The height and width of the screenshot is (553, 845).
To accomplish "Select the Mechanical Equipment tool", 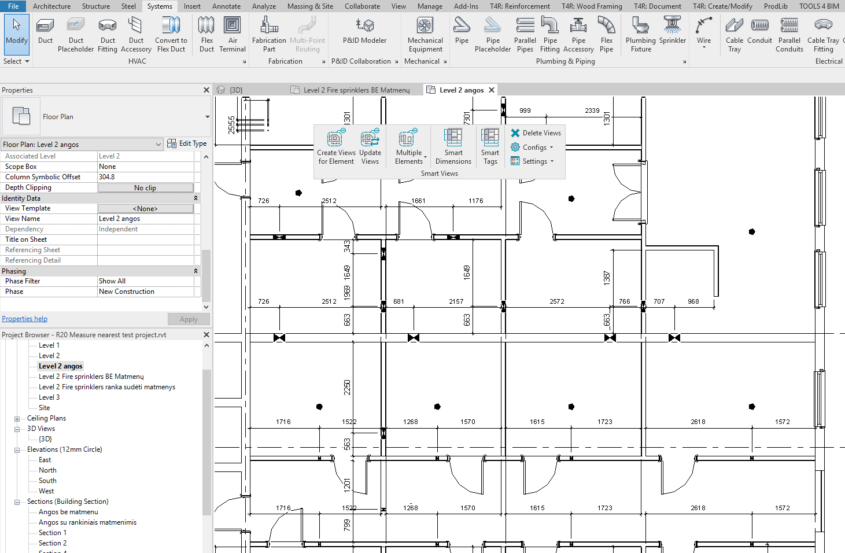I will [x=425, y=35].
